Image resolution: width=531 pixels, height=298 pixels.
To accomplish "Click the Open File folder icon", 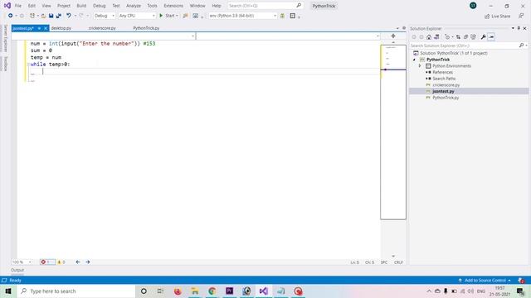I will (43, 16).
